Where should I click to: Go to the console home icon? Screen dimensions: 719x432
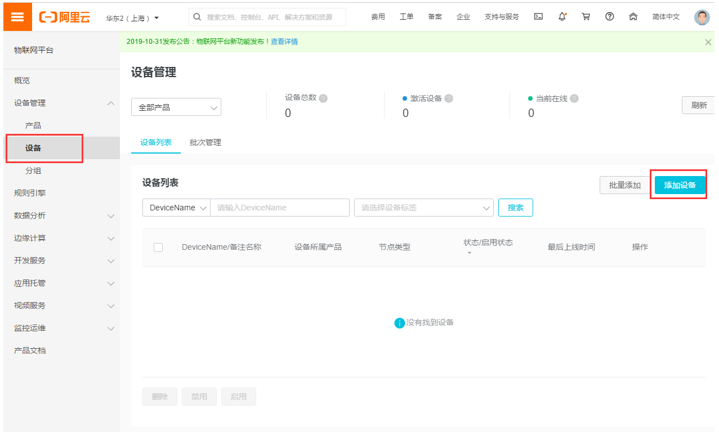(x=633, y=16)
